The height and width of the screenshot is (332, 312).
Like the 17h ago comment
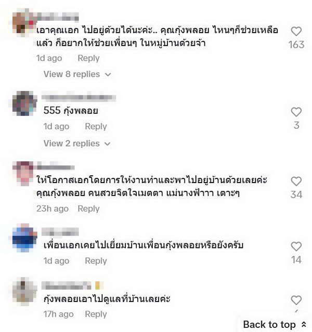tap(296, 300)
